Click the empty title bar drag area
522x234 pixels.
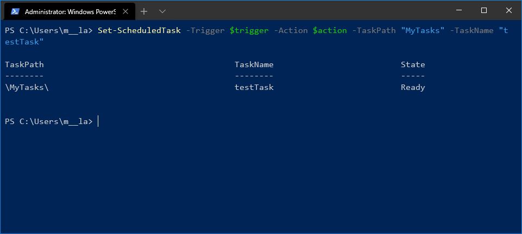click(x=304, y=10)
